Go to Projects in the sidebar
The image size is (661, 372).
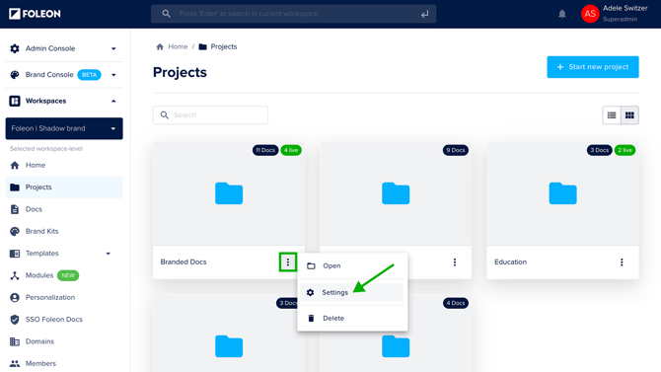click(64, 187)
